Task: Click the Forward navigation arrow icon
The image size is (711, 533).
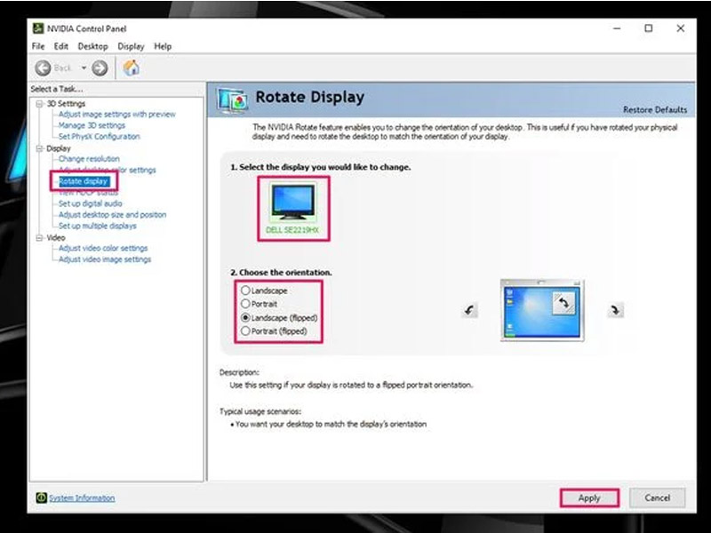Action: click(100, 68)
